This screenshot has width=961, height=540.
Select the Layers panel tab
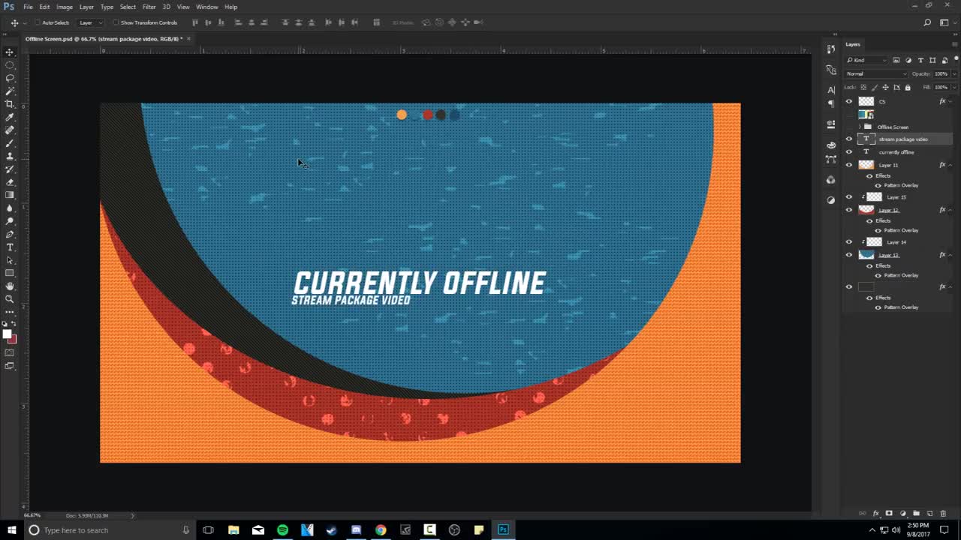click(x=853, y=44)
